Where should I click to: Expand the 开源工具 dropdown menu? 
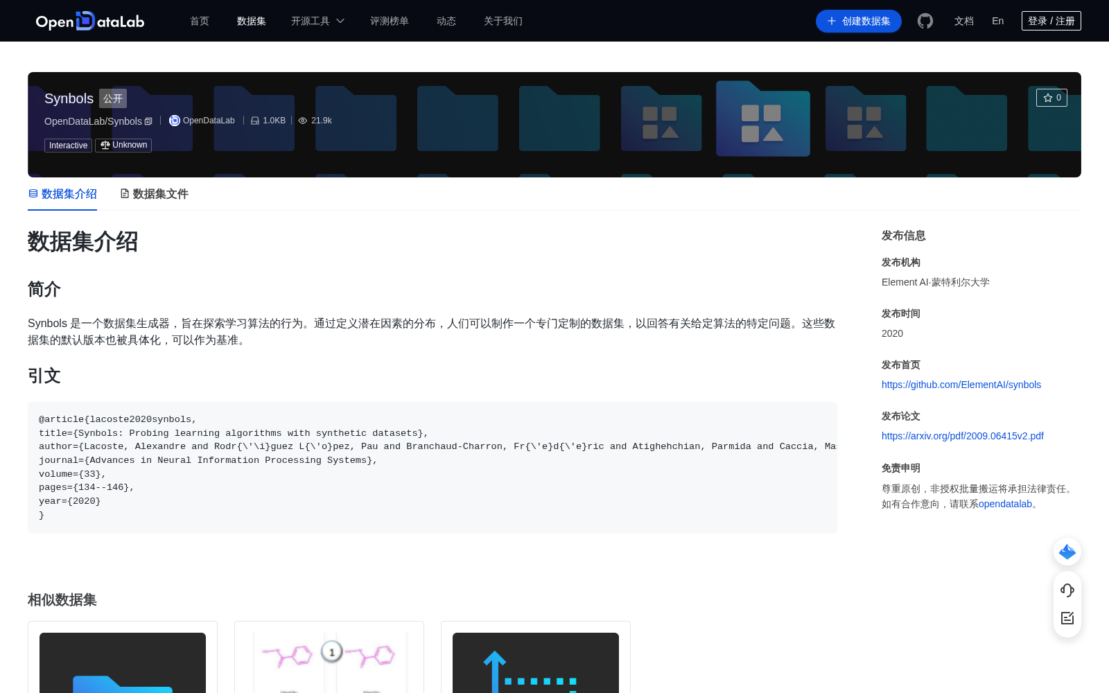click(x=317, y=21)
